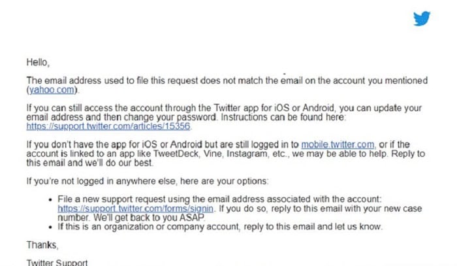Image resolution: width=457 pixels, height=266 pixels.
Task: Click 'here are your options:' line
Action: [x=224, y=181]
